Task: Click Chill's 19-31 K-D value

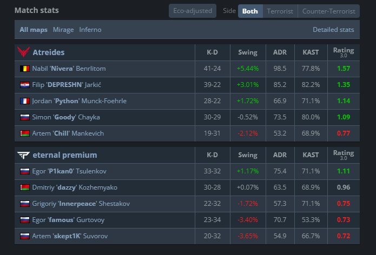Action: click(x=212, y=133)
